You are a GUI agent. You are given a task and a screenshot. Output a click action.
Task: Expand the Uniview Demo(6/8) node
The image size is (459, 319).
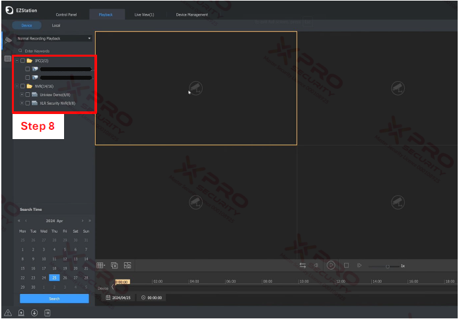point(22,94)
